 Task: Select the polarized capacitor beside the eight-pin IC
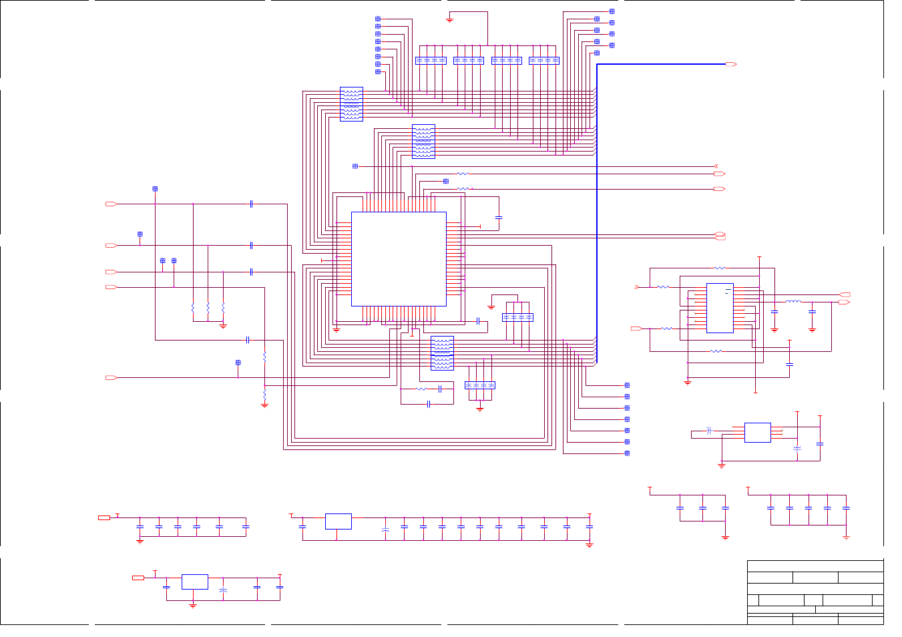797,448
